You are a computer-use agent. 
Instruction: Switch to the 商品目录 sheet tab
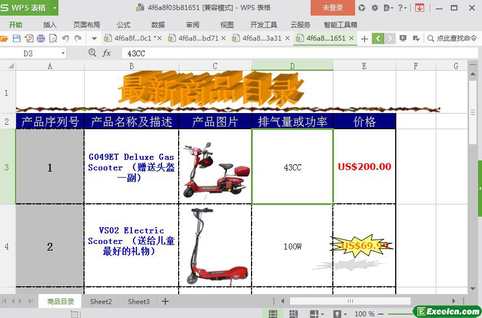[61, 301]
